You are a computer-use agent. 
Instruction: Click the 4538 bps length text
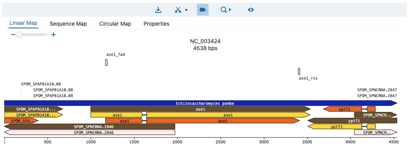coord(205,48)
